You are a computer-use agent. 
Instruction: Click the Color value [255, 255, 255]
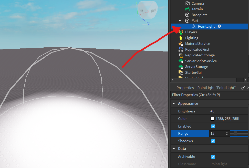click(227, 119)
